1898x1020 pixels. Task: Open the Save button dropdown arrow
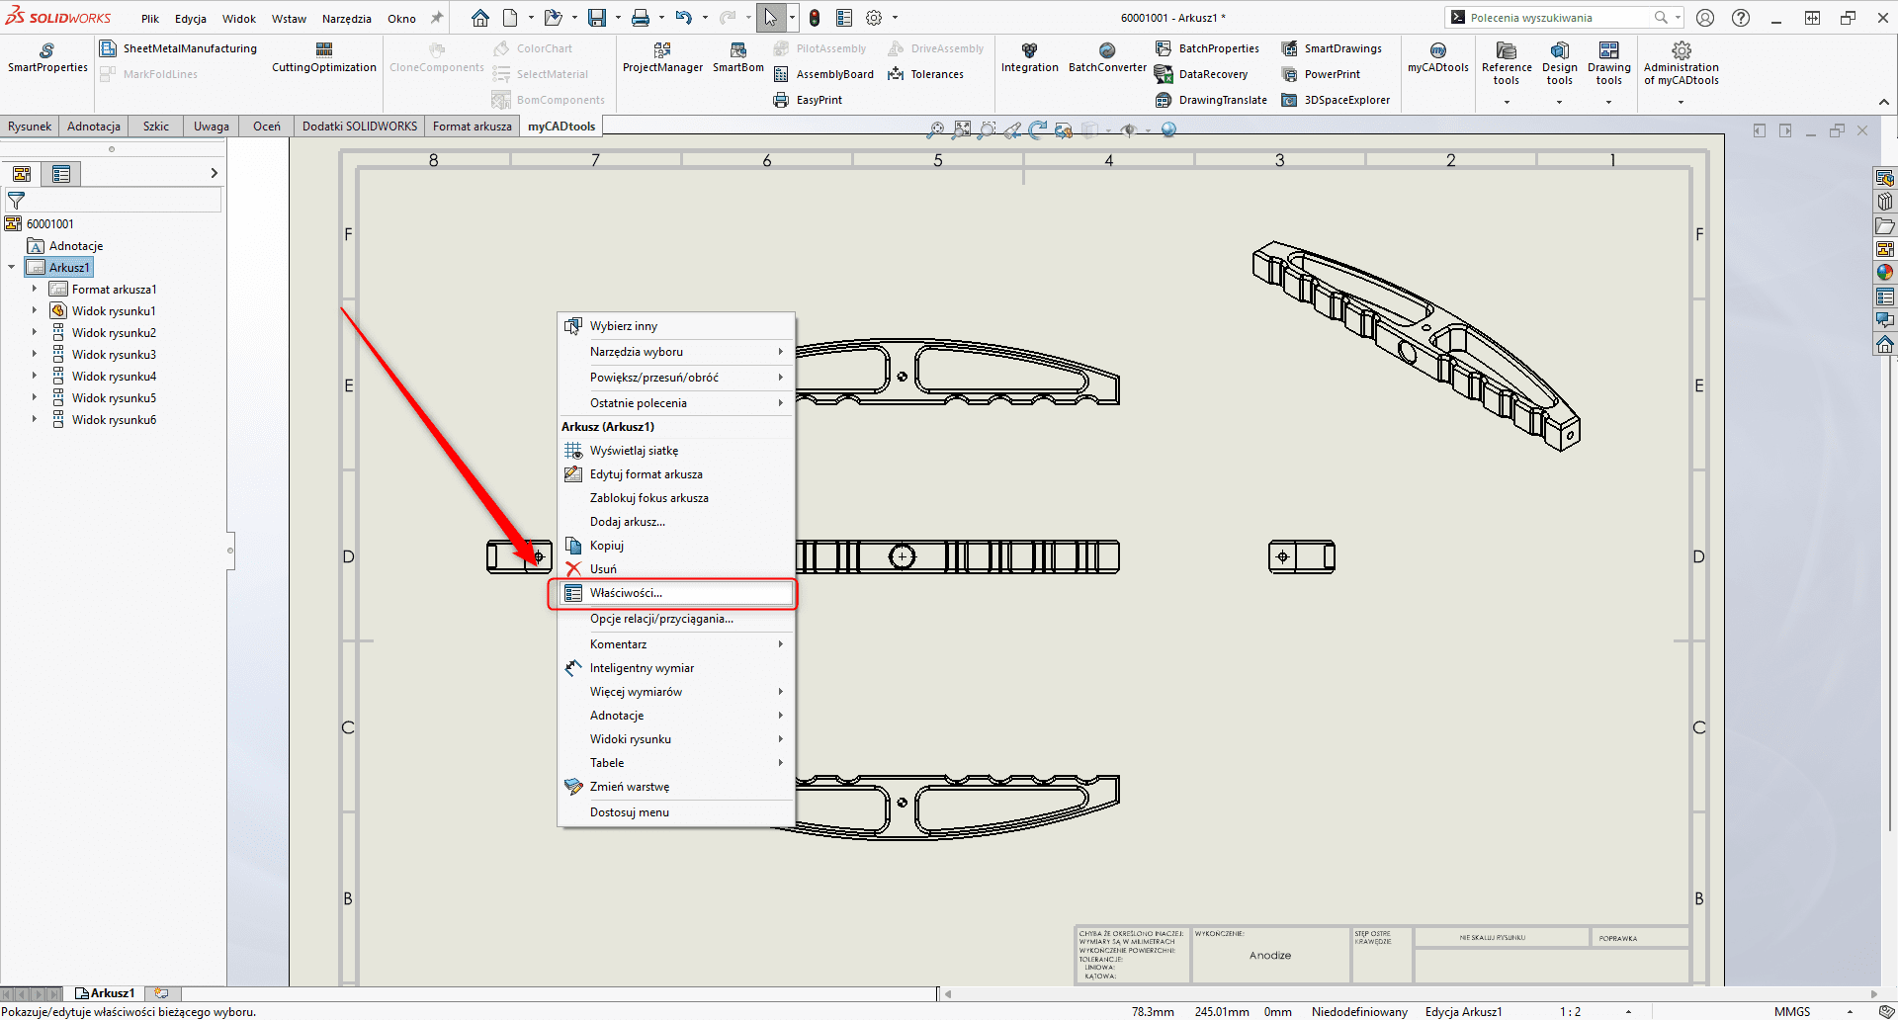tap(619, 17)
